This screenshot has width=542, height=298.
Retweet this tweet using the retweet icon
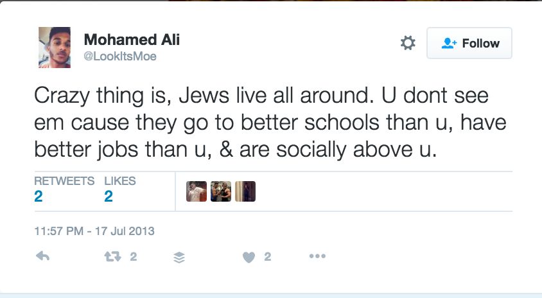[111, 257]
